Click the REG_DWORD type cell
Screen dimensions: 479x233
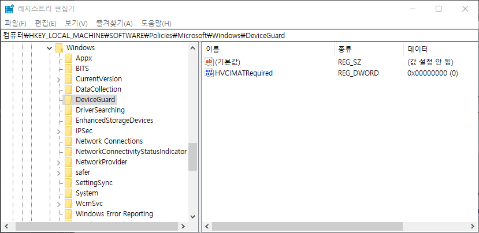(358, 73)
